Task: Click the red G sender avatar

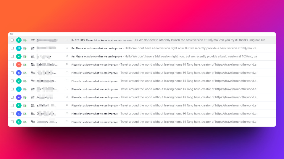Action: tap(19, 64)
